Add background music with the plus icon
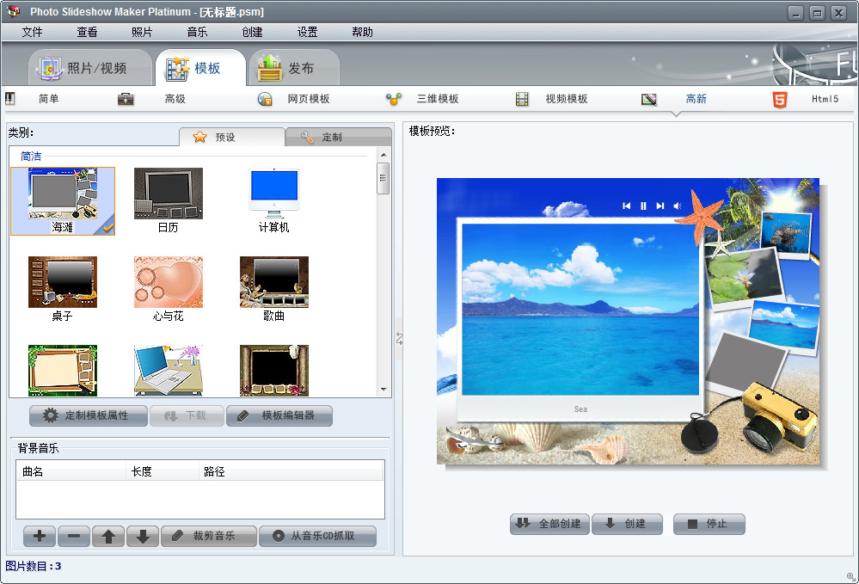Screen dimensions: 859x584 39,536
